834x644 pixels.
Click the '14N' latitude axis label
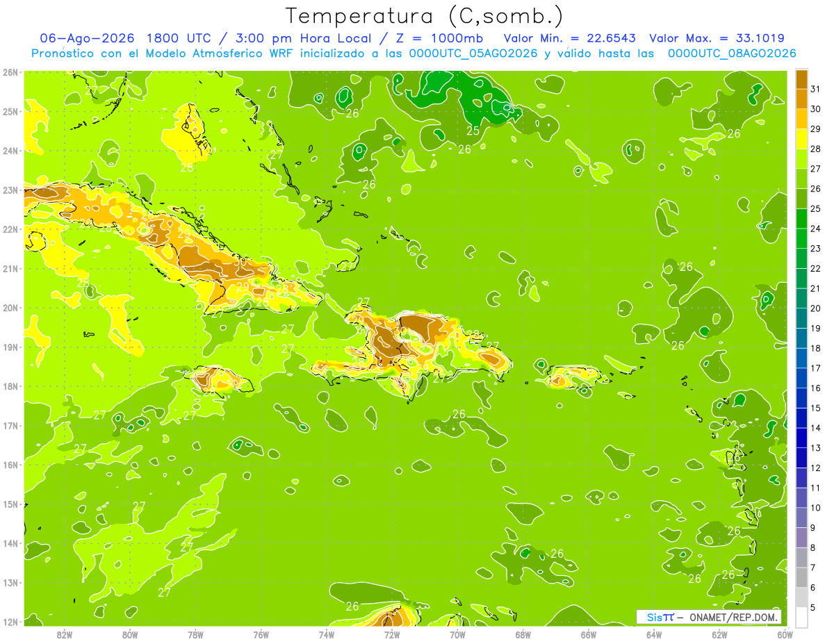pos(10,543)
